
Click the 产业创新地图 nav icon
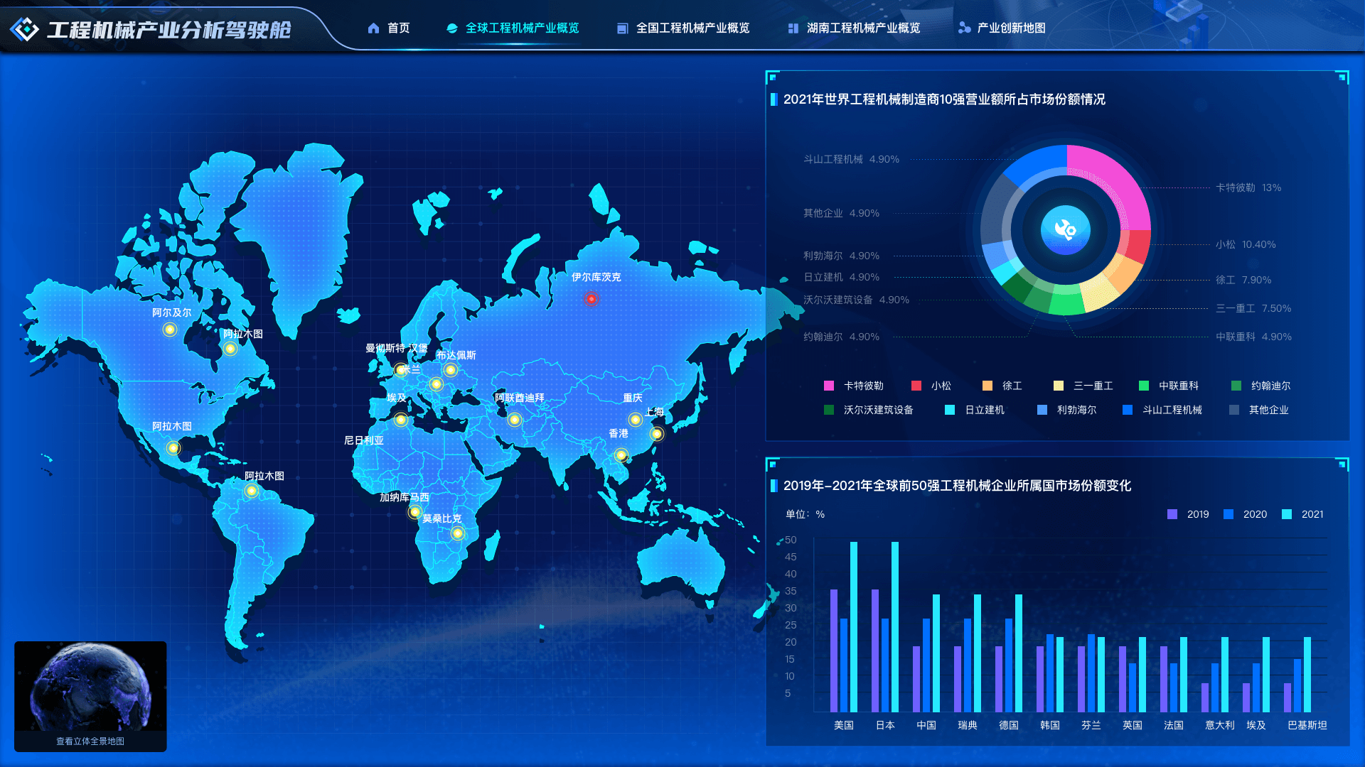click(x=964, y=28)
